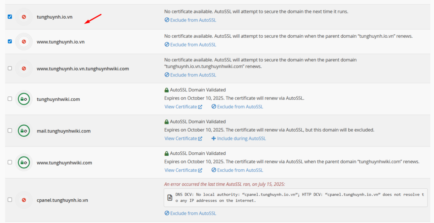Include mail.tunghuynhwiki.com during AutoSSL
The image size is (434, 223).
coord(239,138)
